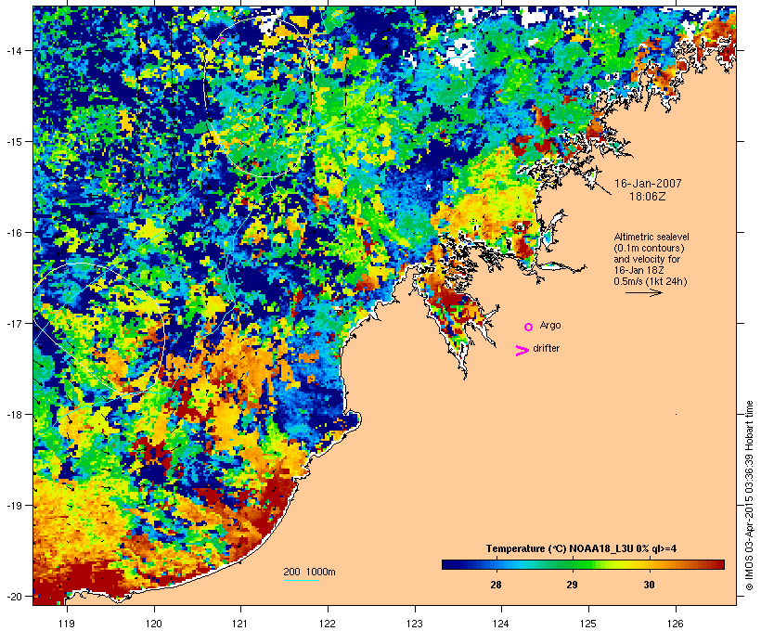Screen dimensions: 761x631
Task: Click the velocity scale arrow in legend
Action: [x=644, y=292]
